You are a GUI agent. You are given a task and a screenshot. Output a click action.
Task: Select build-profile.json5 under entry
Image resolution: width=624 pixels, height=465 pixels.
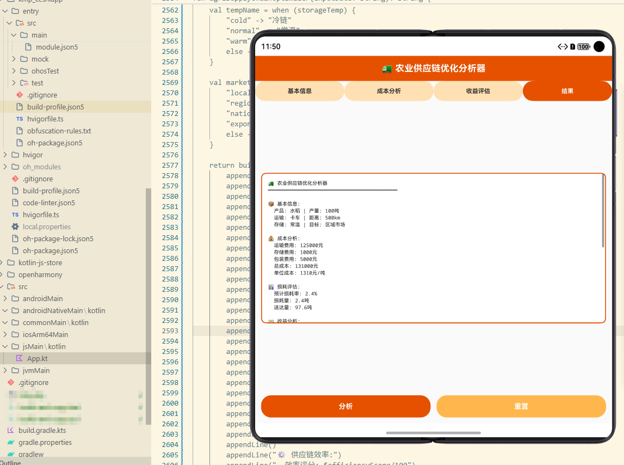[55, 107]
